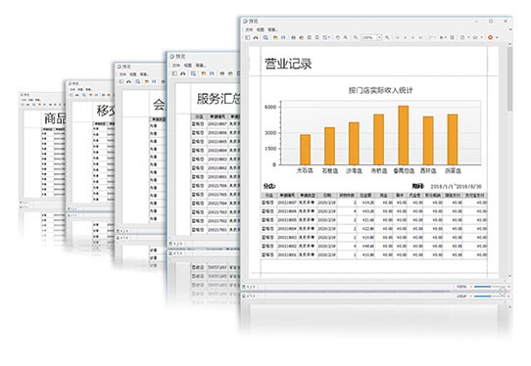
Task: Open the zoom percentage dropdown arrow
Action: click(x=379, y=37)
